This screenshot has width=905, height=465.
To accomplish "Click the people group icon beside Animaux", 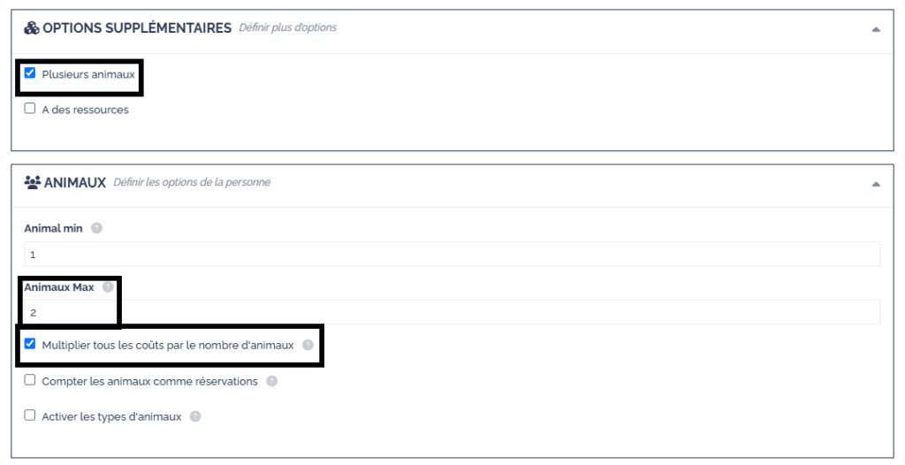I will 33,182.
